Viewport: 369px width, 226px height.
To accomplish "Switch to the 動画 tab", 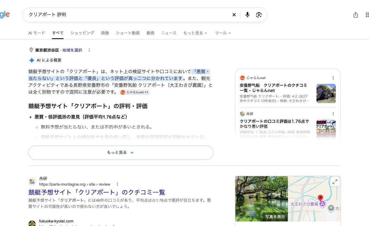I will (x=150, y=33).
